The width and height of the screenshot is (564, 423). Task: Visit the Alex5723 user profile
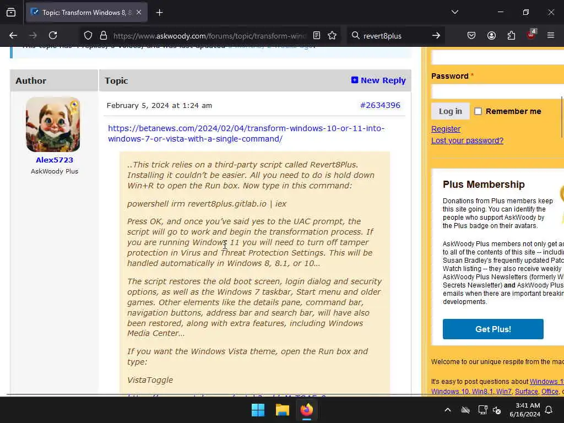click(55, 160)
